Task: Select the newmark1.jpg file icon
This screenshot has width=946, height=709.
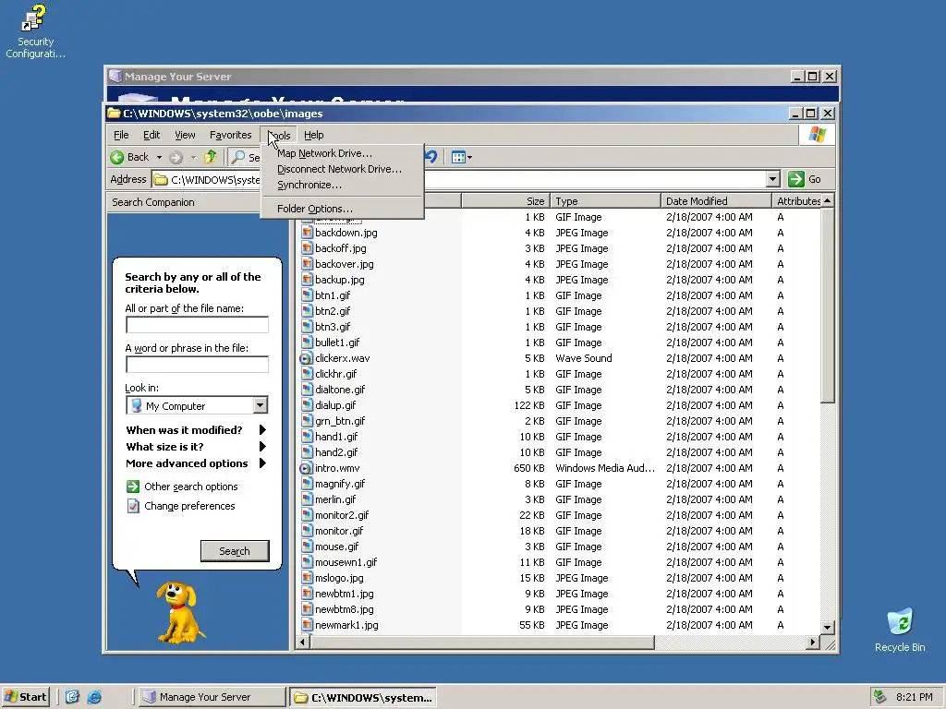Action: click(x=307, y=625)
